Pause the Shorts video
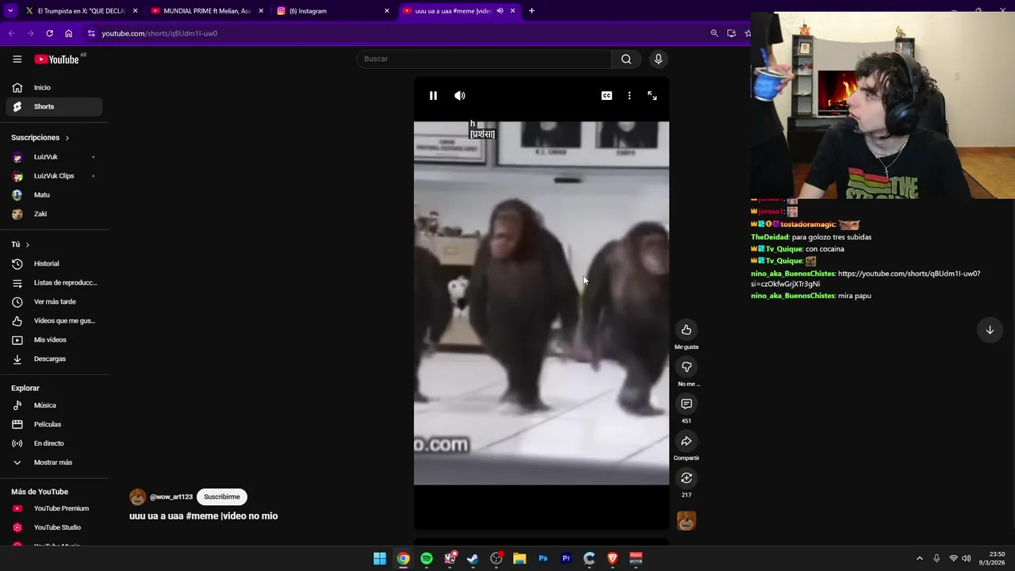 pyautogui.click(x=433, y=95)
